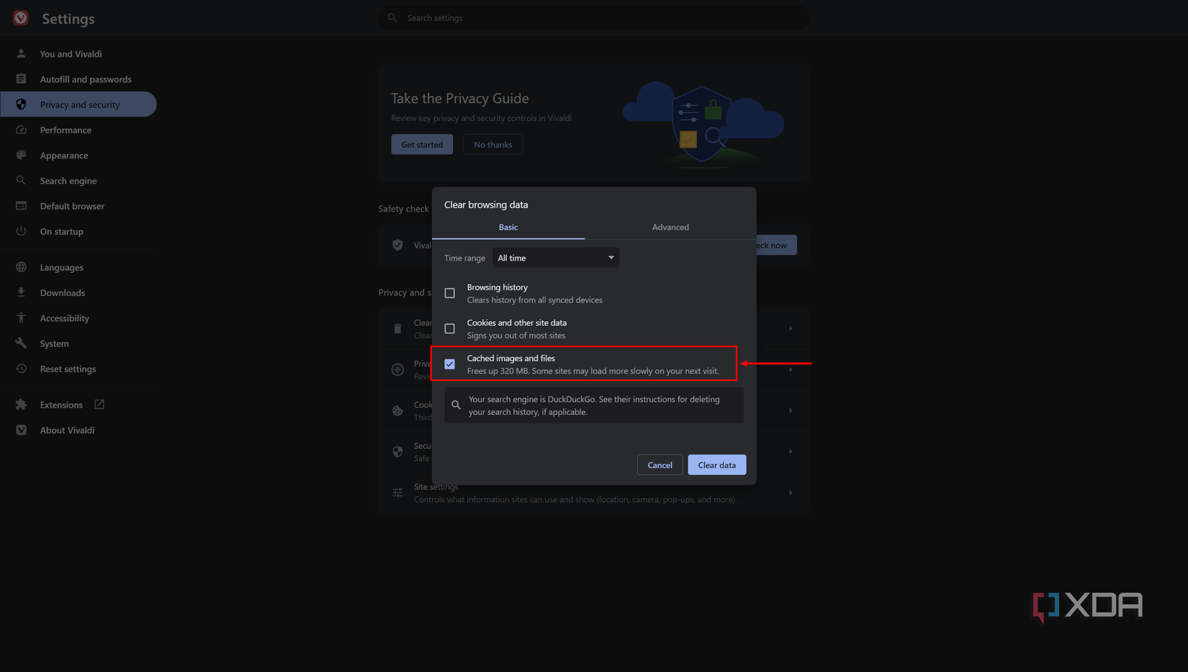Click the external link icon beside Extensions
Image resolution: width=1188 pixels, height=672 pixels.
99,404
